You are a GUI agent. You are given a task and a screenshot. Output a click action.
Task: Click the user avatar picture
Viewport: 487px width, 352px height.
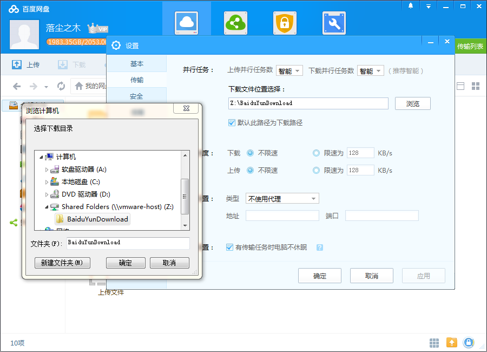tap(24, 35)
